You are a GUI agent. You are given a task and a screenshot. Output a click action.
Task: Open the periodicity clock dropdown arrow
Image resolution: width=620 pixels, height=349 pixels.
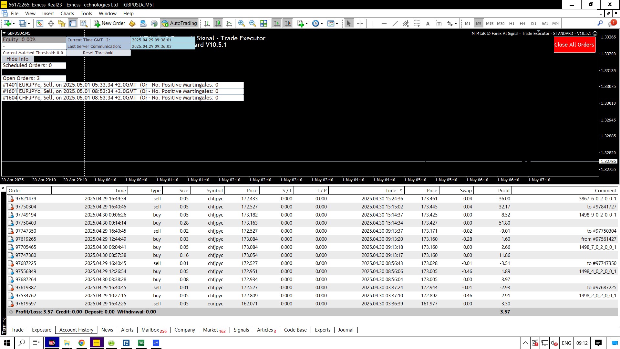point(322,24)
